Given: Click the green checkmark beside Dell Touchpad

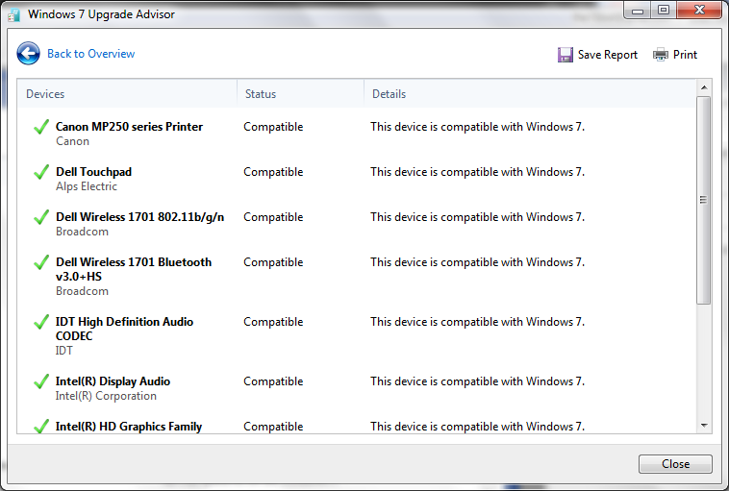Looking at the screenshot, I should point(41,172).
